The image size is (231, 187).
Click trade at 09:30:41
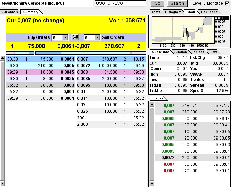[x=192, y=125]
